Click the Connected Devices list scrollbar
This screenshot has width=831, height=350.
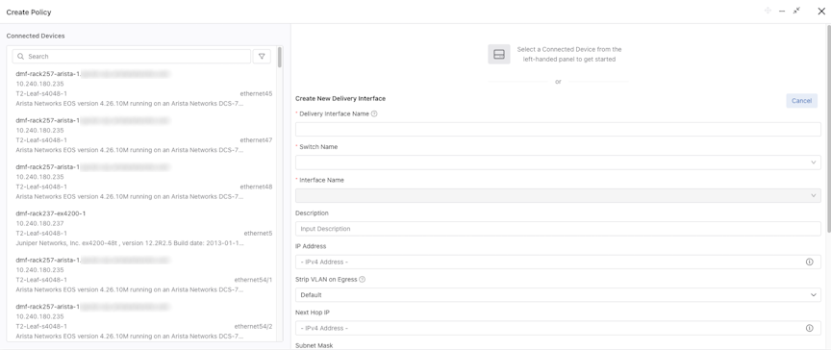(279, 57)
